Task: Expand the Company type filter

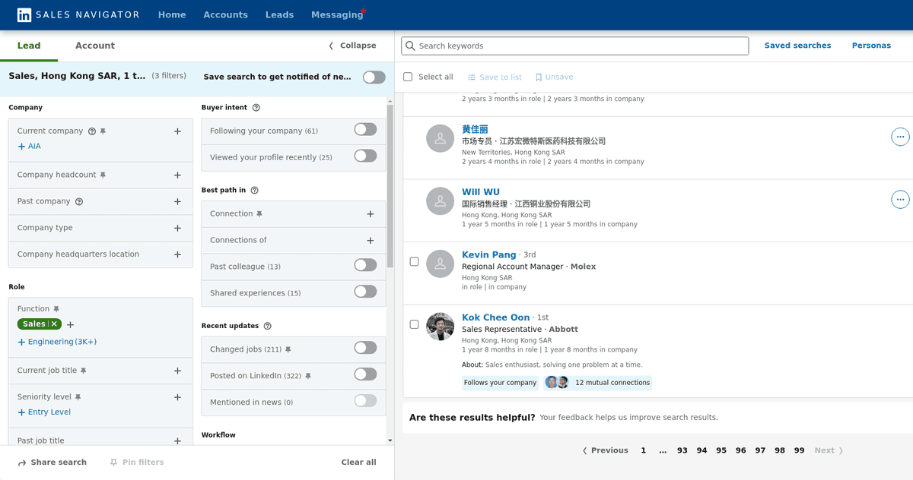Action: point(177,229)
